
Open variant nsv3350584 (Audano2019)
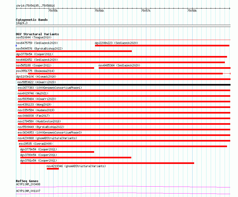[36, 110]
